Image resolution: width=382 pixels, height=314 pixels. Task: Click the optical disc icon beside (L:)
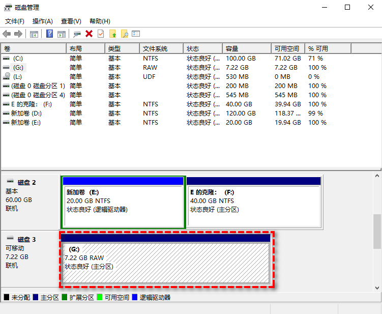[6, 76]
